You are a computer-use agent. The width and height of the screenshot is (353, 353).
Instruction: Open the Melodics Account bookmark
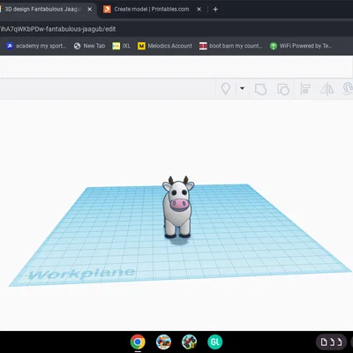[165, 46]
